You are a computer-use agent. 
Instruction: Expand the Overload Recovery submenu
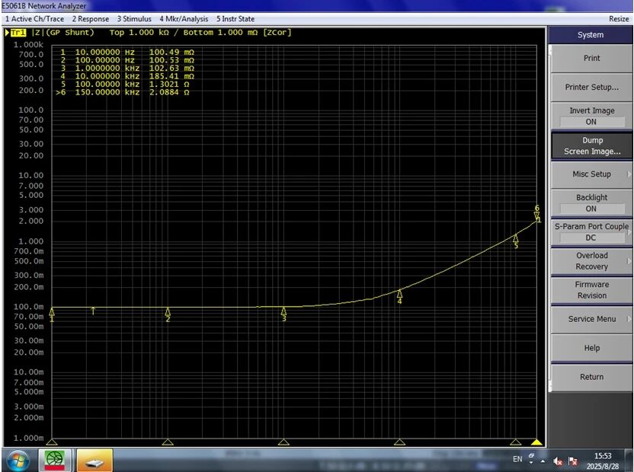[591, 261]
